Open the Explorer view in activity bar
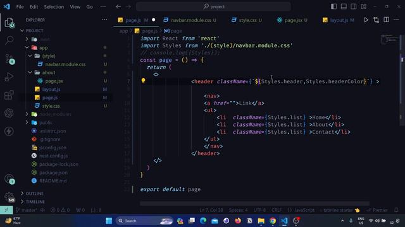The width and height of the screenshot is (405, 227). pos(9,23)
